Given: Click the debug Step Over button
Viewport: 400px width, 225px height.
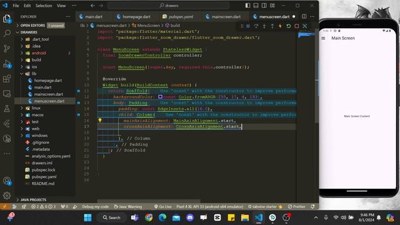Looking at the screenshot, I should (256, 26).
